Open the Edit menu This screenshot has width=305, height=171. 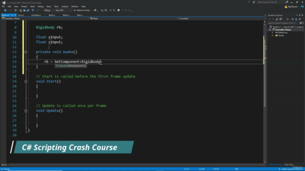[x=9, y=6]
